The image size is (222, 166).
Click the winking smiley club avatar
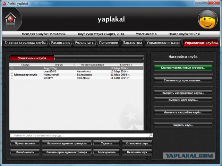tap(208, 19)
